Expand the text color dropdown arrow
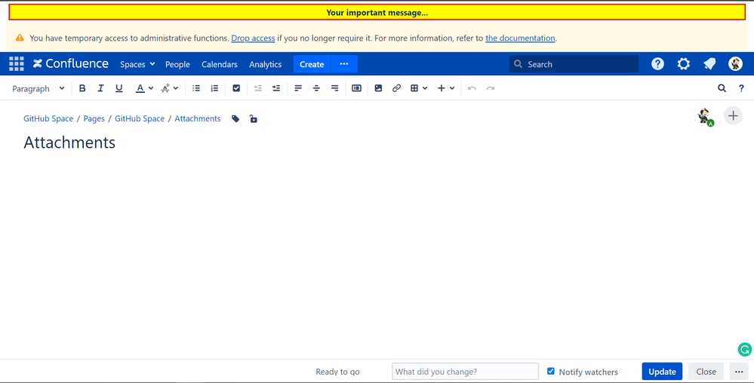This screenshot has width=754, height=383. [151, 88]
